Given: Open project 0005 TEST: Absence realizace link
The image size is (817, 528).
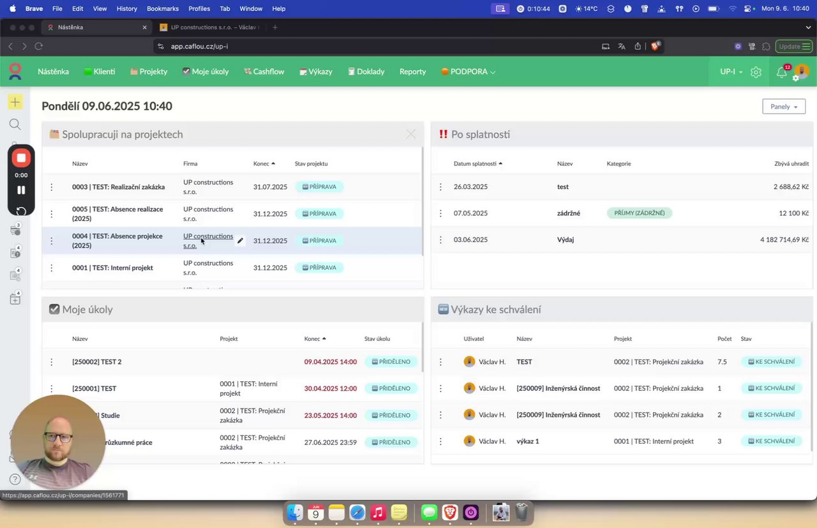Looking at the screenshot, I should pos(117,214).
